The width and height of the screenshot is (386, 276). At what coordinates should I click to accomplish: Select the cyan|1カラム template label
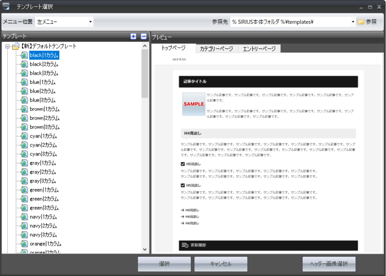click(x=43, y=136)
